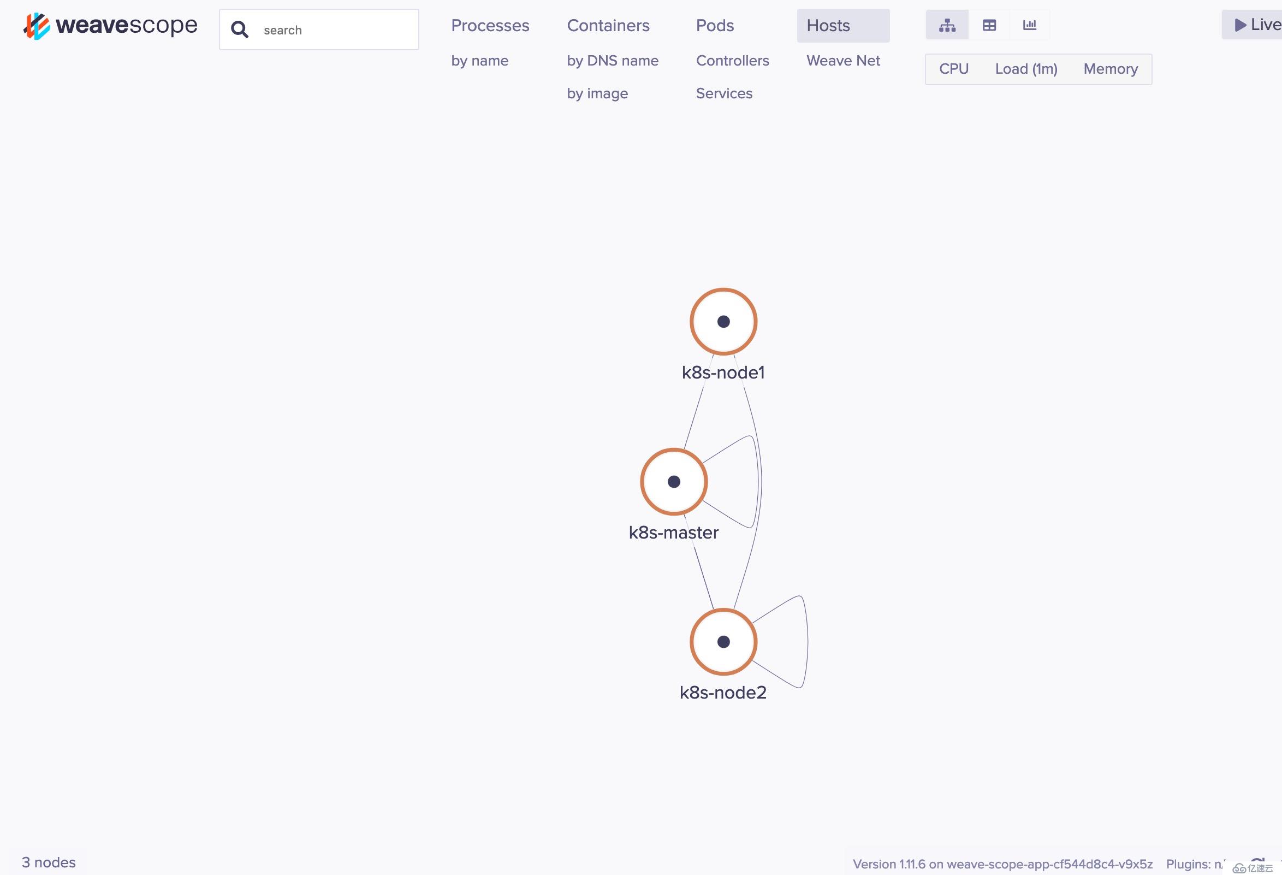Screen dimensions: 1282x875
Task: Select Containers by image option
Action: pyautogui.click(x=598, y=92)
